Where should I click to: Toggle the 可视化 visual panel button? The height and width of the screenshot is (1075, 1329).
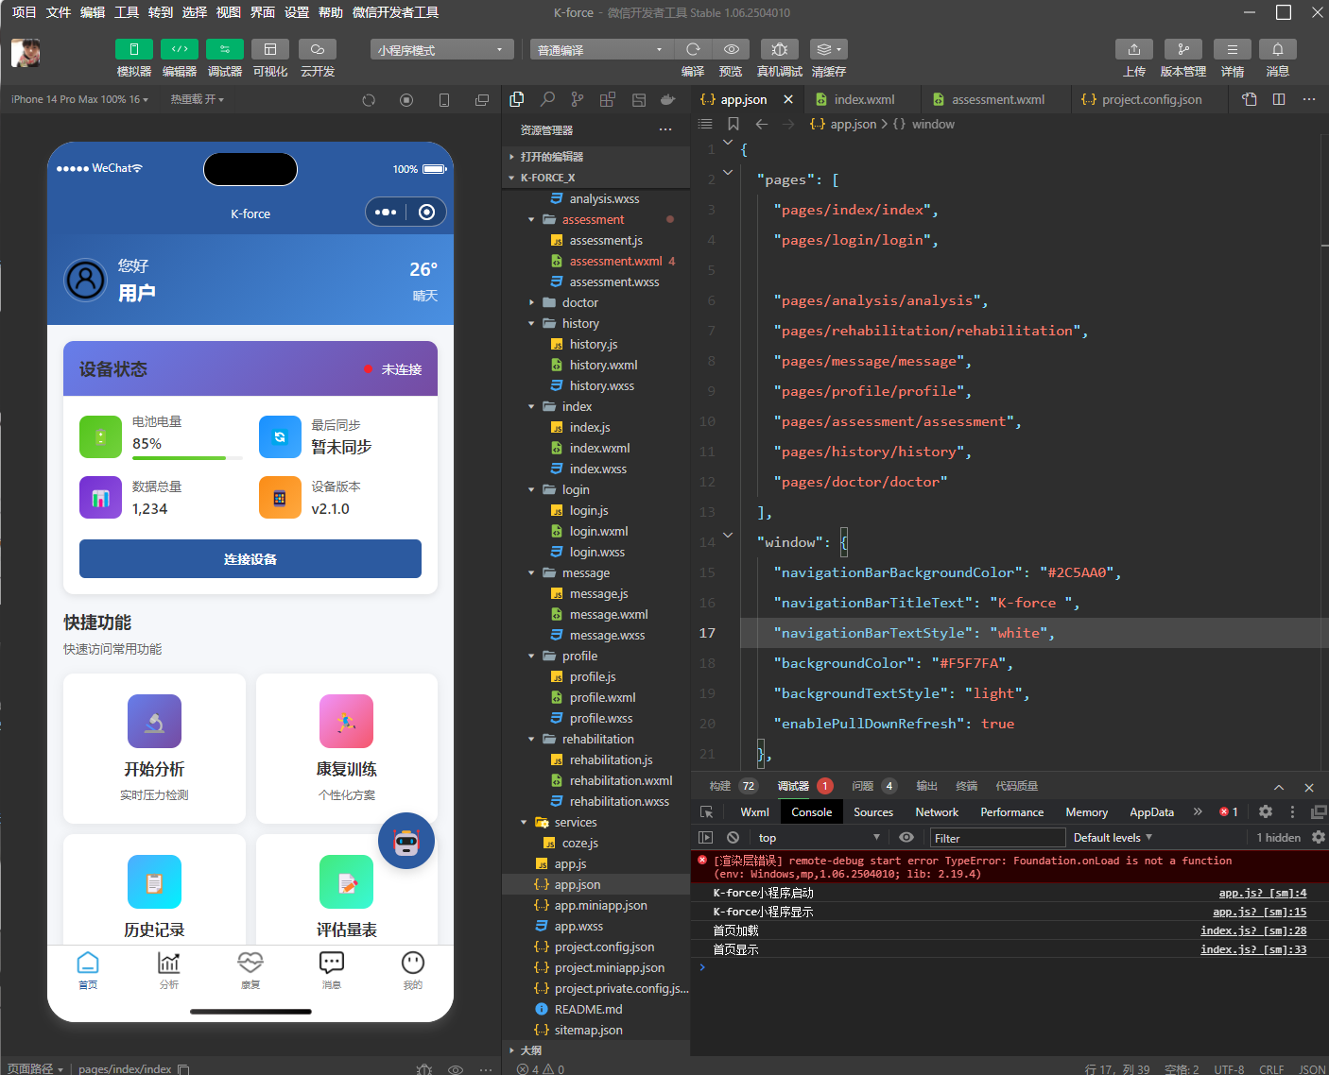[270, 49]
